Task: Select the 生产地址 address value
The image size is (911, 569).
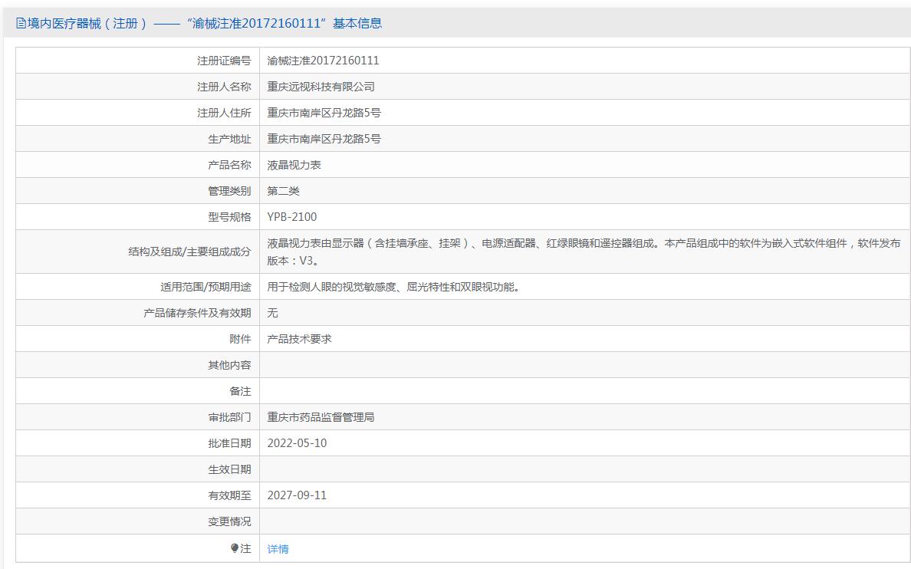Action: (x=324, y=139)
